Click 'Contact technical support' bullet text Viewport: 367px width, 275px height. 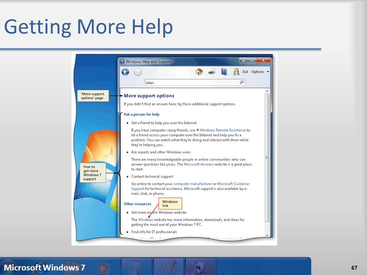(152, 176)
